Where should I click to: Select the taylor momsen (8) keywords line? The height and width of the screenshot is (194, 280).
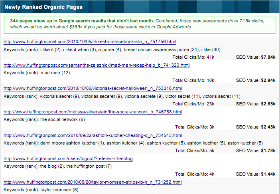(x=41, y=190)
